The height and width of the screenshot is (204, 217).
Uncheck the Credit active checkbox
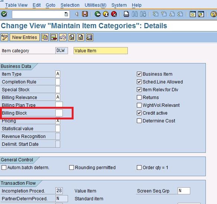point(139,113)
